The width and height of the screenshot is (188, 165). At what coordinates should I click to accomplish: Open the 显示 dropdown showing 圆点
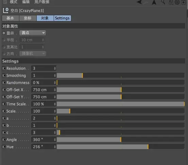33,33
